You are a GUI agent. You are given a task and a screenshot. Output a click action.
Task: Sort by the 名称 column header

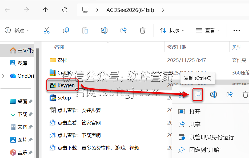59,47
